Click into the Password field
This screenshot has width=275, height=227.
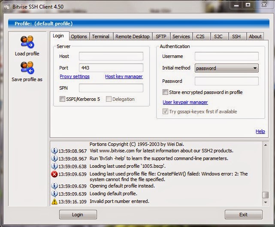pyautogui.click(x=227, y=81)
